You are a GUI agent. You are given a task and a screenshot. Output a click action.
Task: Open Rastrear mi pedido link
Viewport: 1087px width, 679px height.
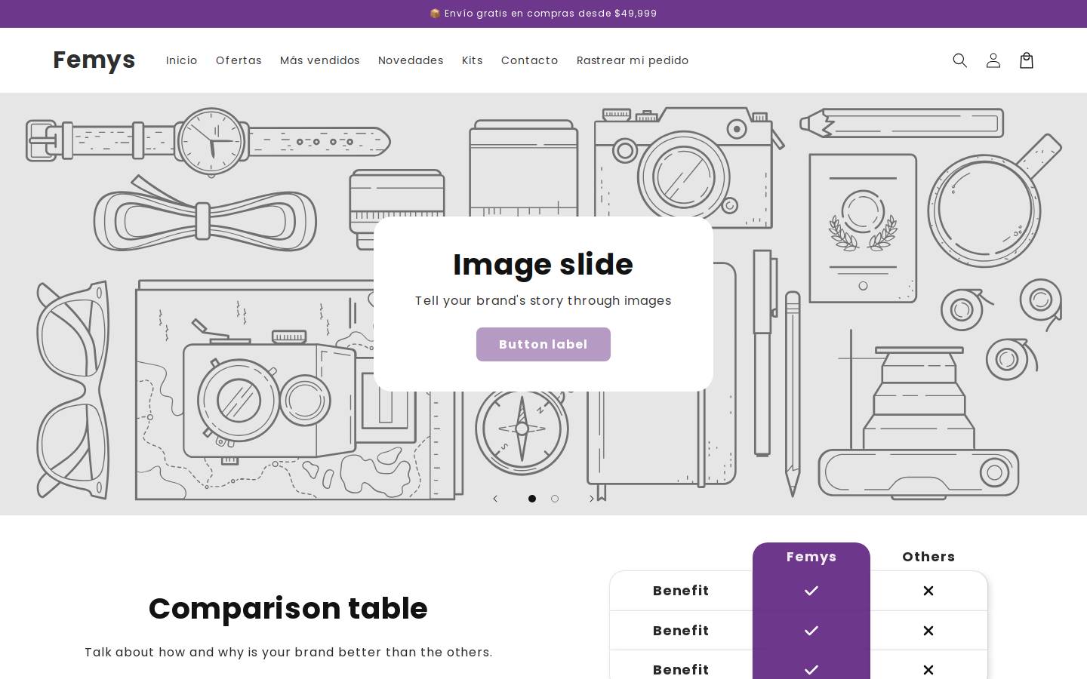click(633, 60)
